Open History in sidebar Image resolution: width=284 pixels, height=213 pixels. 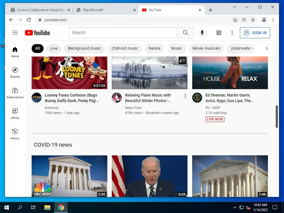click(15, 134)
